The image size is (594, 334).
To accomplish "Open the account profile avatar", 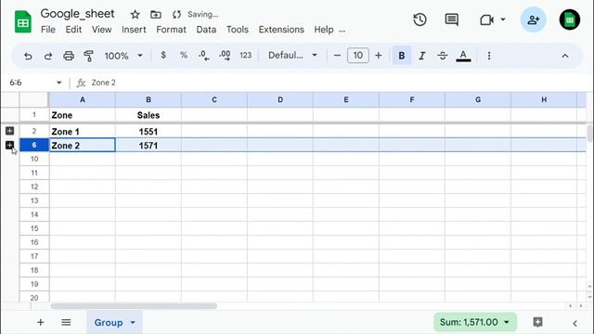I will pyautogui.click(x=569, y=19).
